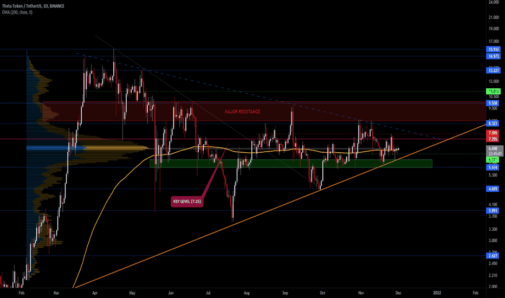Image resolution: width=505 pixels, height=298 pixels.
Task: Click the May label on time axis
Action: point(132,293)
